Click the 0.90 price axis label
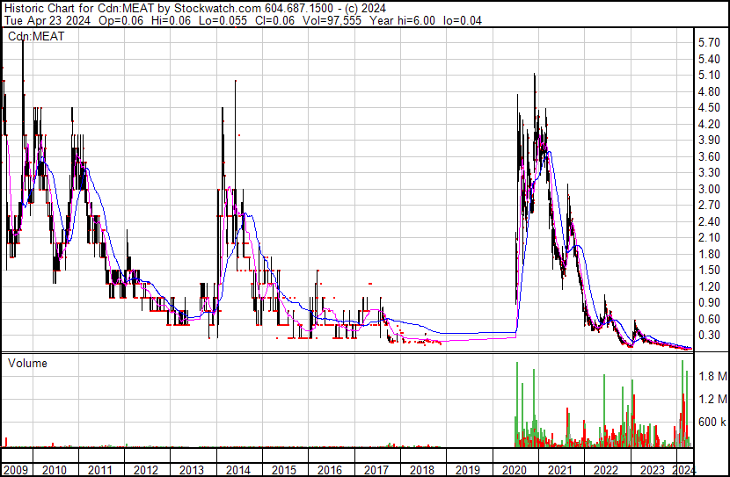Image resolution: width=730 pixels, height=477 pixels. (x=709, y=303)
